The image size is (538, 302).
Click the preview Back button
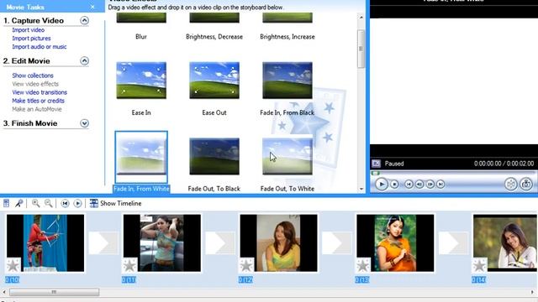409,185
